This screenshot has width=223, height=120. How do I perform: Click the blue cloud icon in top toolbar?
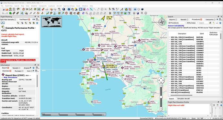click(x=135, y=9)
